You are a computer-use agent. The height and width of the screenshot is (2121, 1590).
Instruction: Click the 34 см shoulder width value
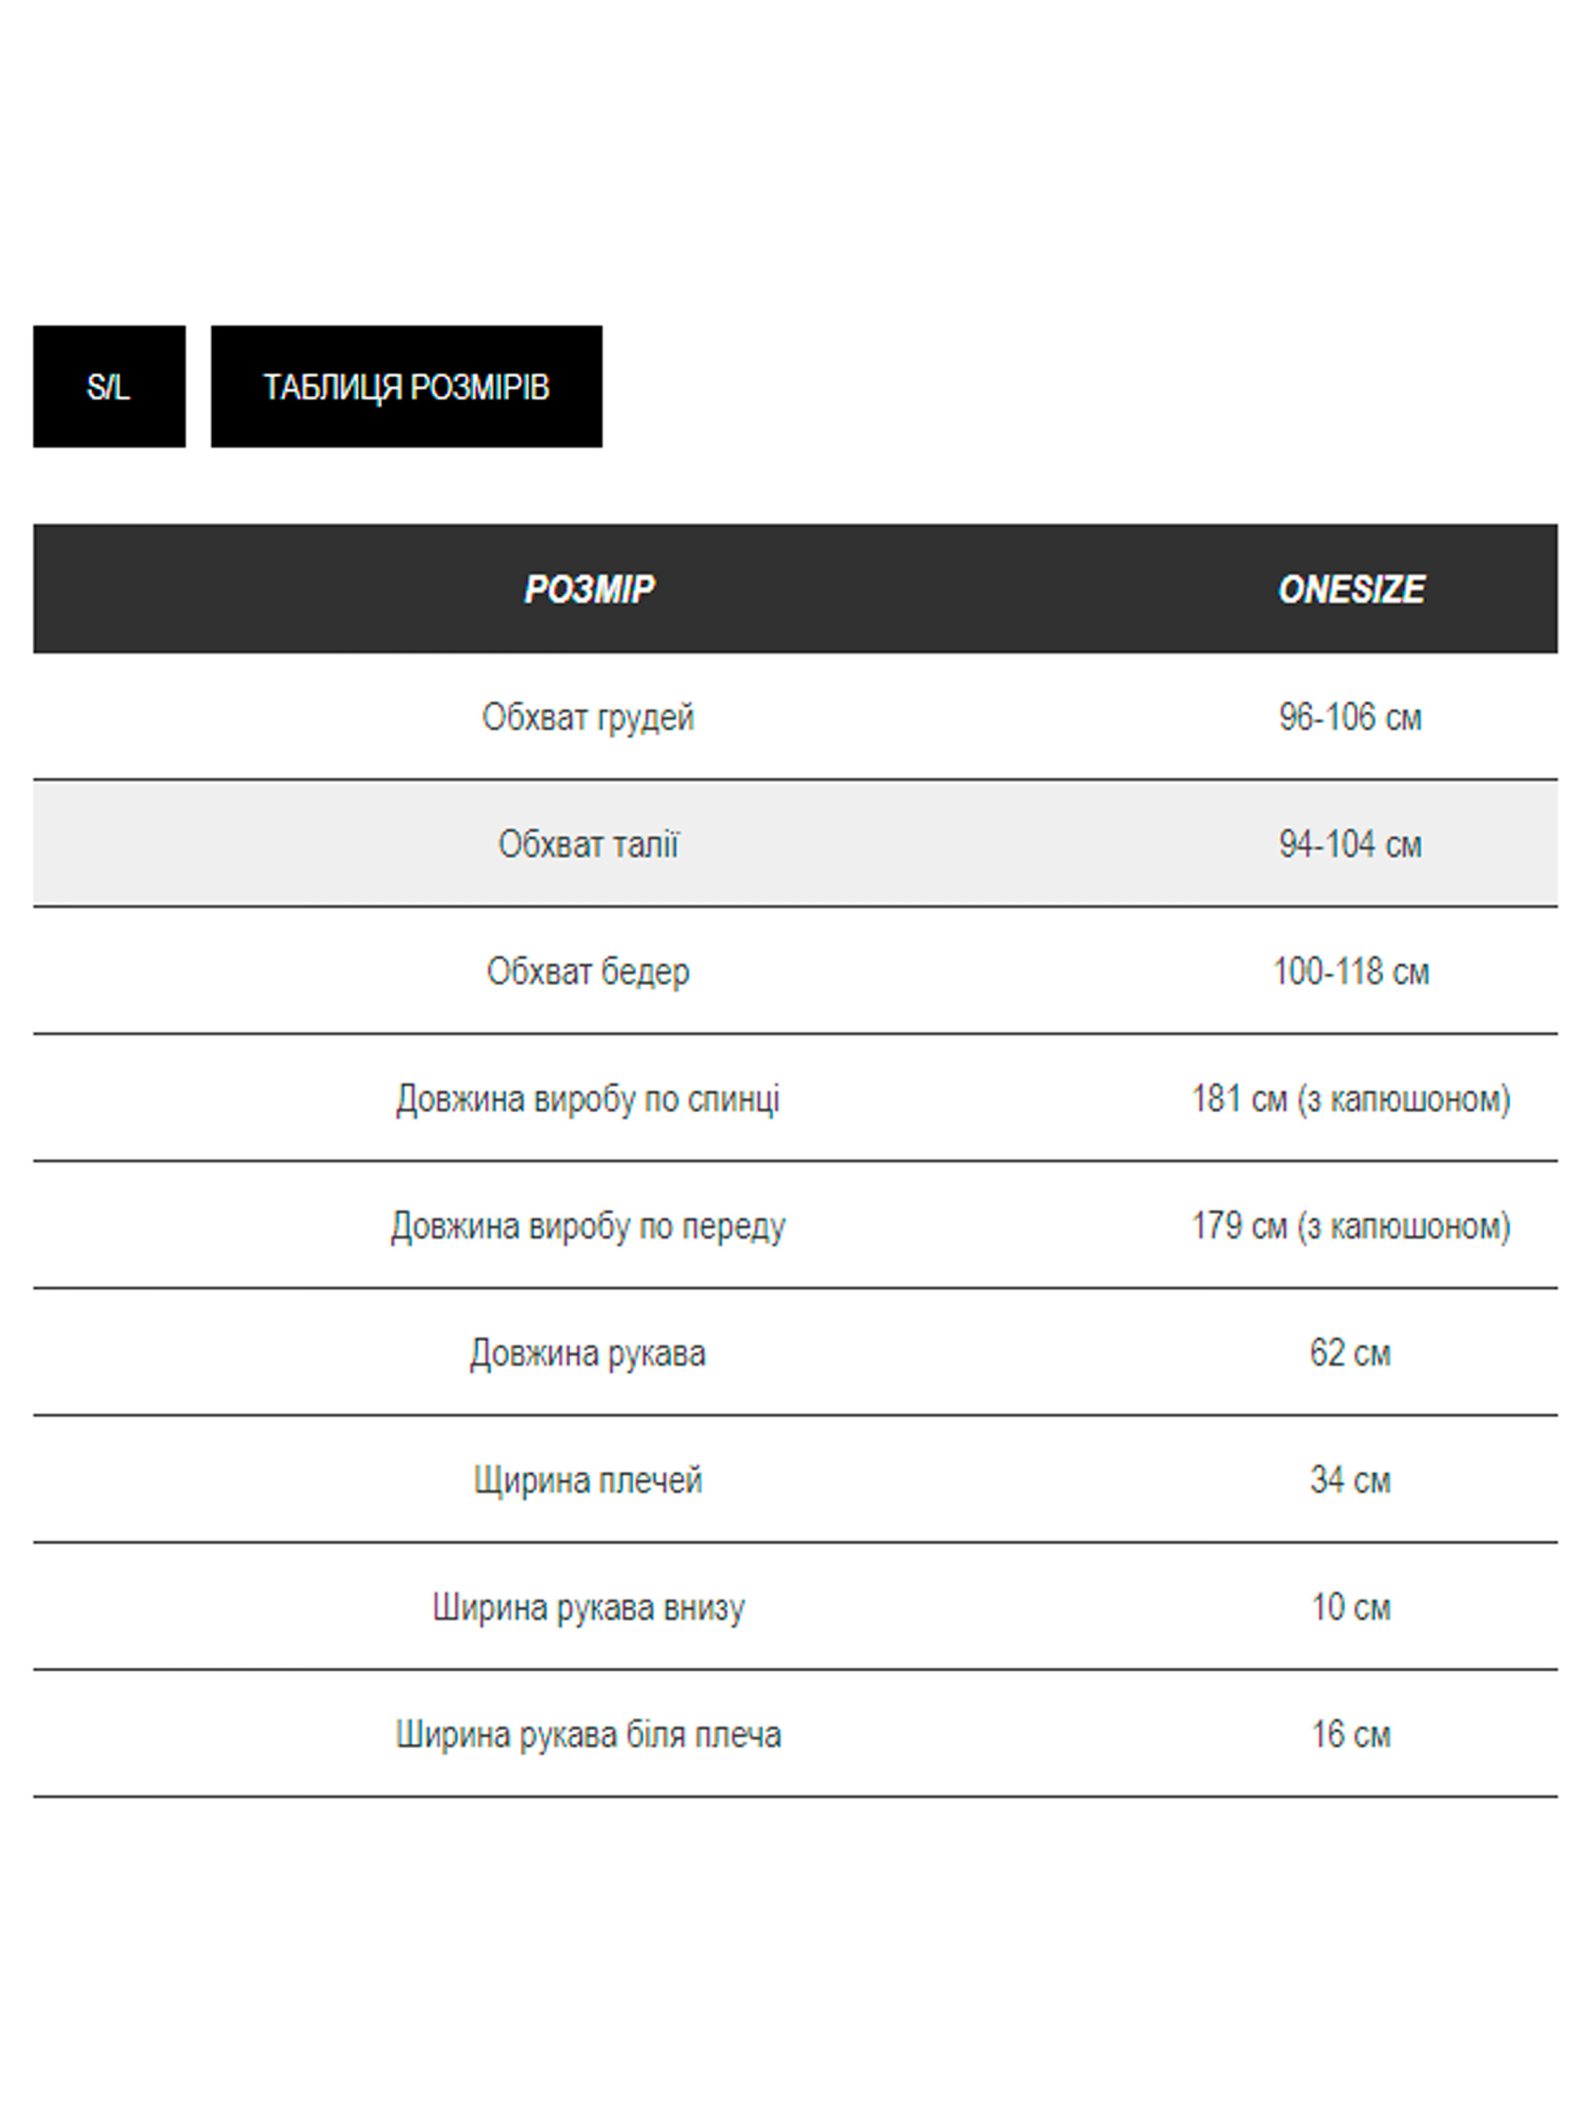(1350, 1481)
